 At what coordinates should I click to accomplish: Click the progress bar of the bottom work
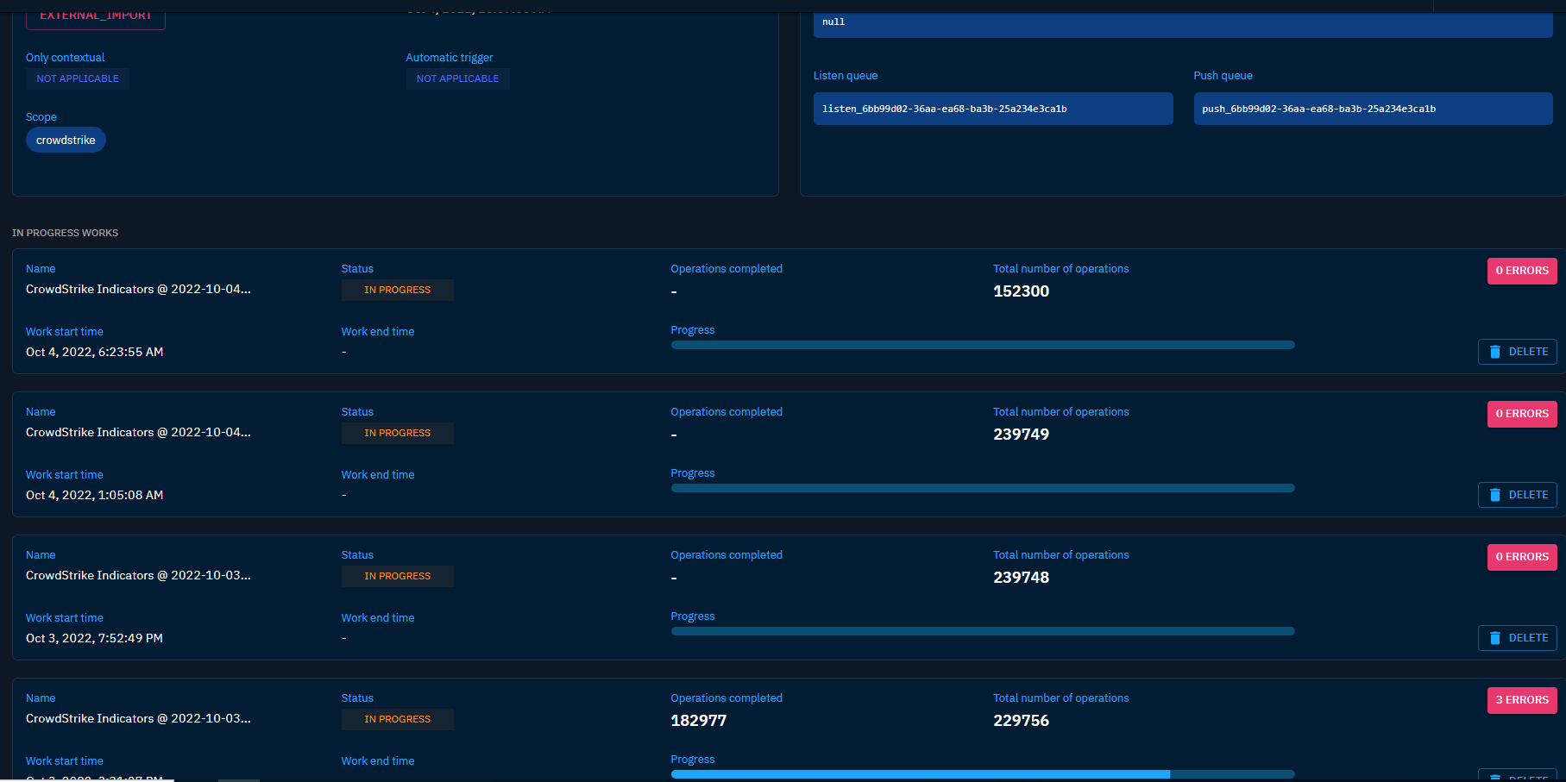[982, 773]
